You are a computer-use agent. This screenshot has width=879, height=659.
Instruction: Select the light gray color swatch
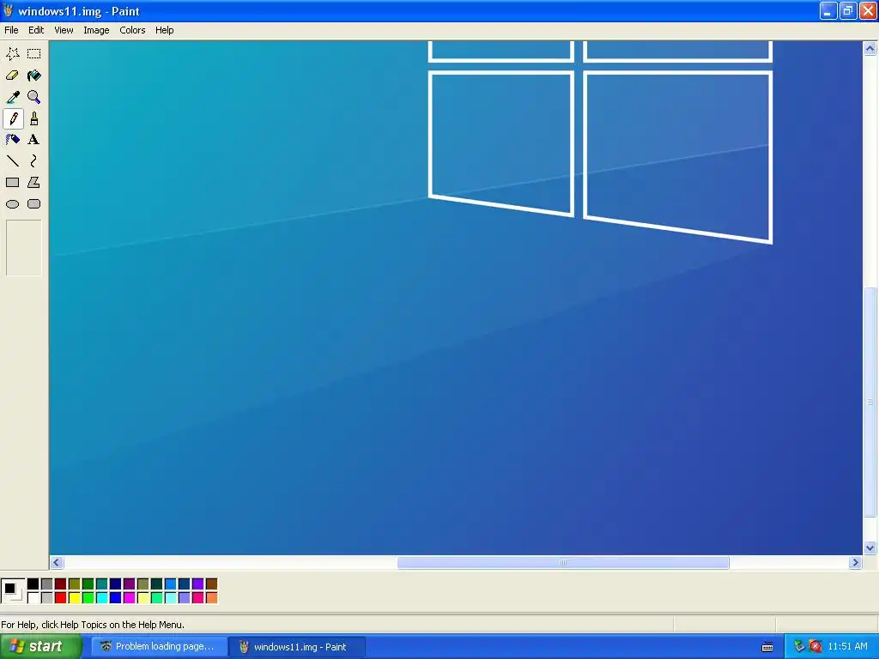(x=46, y=598)
